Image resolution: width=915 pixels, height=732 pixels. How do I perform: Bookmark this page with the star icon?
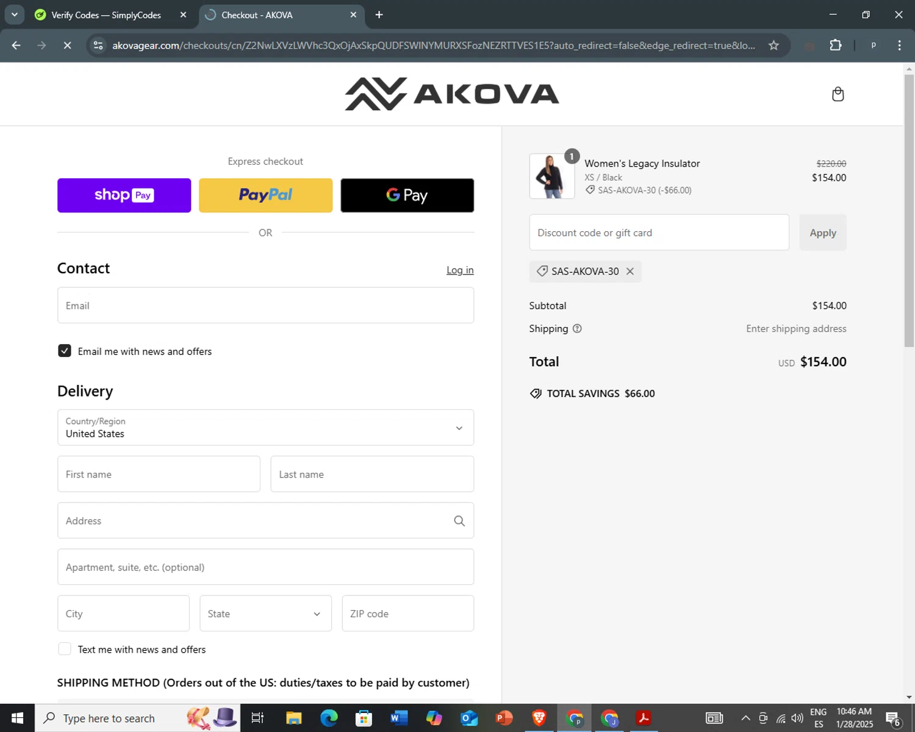click(x=773, y=46)
